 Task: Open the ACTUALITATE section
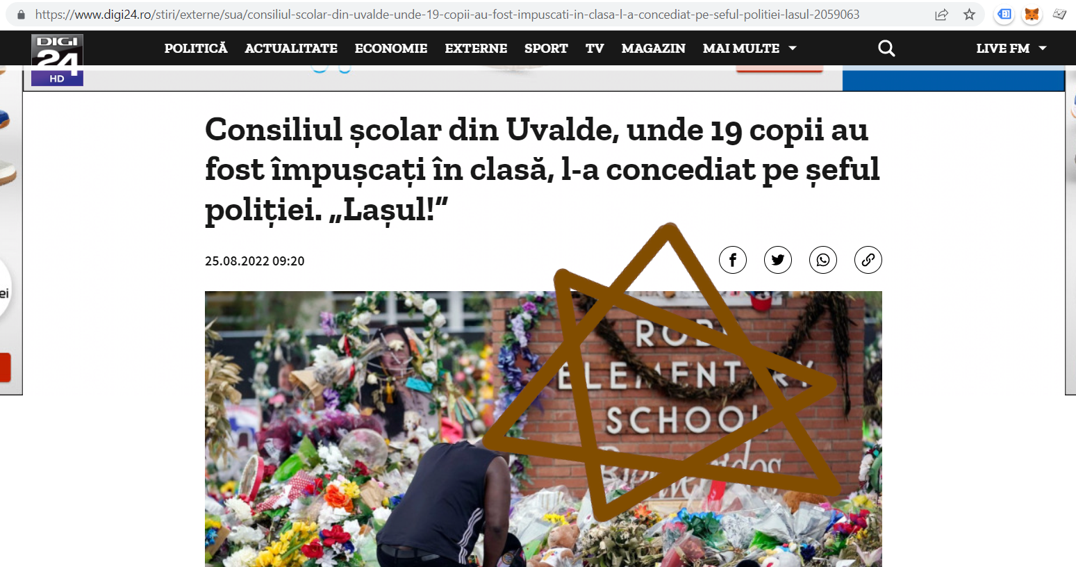coord(291,48)
